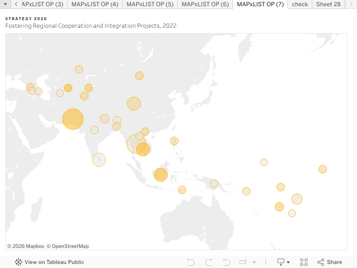Click the Undo arrow icon

click(191, 262)
